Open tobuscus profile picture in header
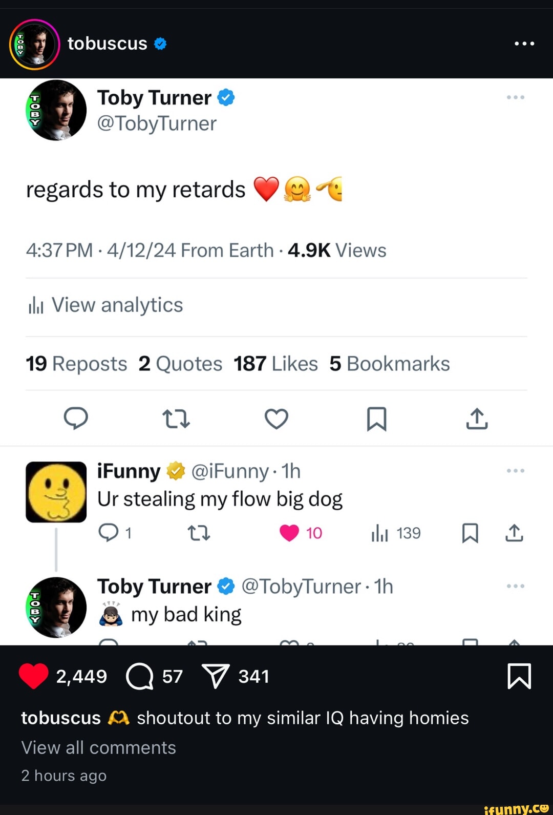Viewport: 553px width, 815px height. click(x=34, y=44)
